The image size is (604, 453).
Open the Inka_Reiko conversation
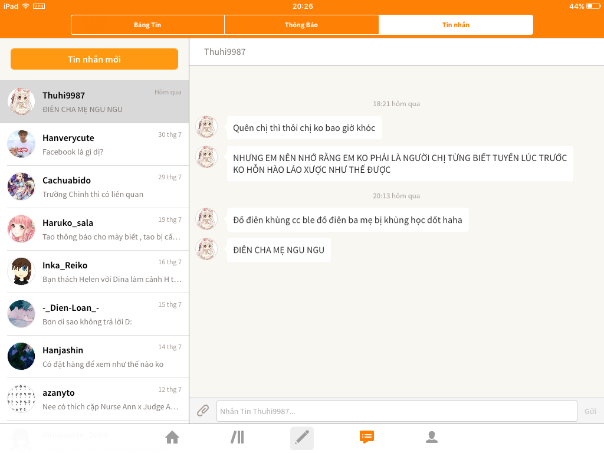tap(94, 272)
